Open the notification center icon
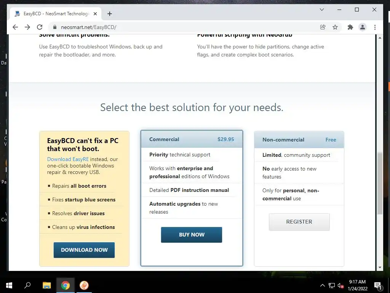Viewport: 390px width, 293px height. (378, 285)
